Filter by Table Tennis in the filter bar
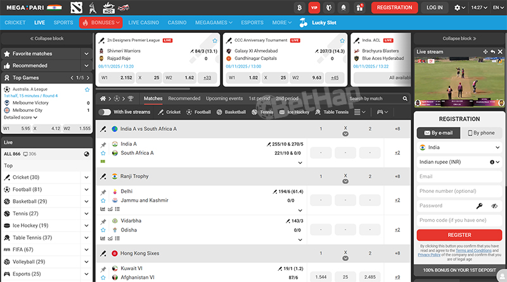The width and height of the screenshot is (507, 282). click(x=331, y=112)
